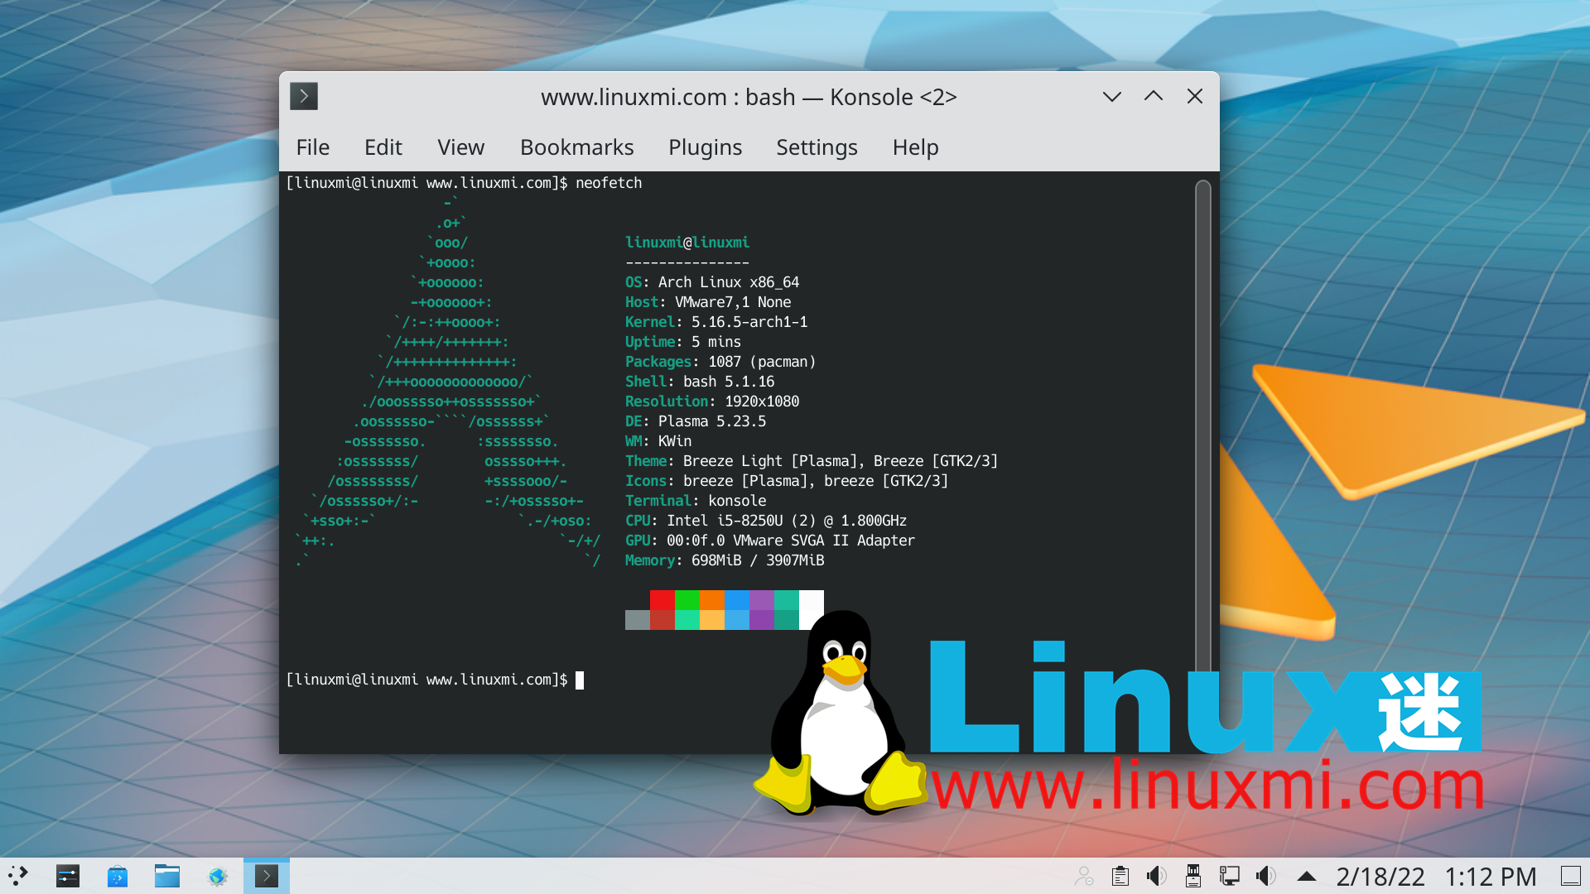Open the Application Launcher in the taskbar
Image resolution: width=1590 pixels, height=894 pixels.
coord(18,876)
